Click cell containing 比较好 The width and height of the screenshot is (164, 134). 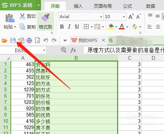click(x=76, y=77)
